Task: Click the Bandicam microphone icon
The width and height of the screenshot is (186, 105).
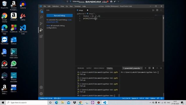Action: point(70,1)
